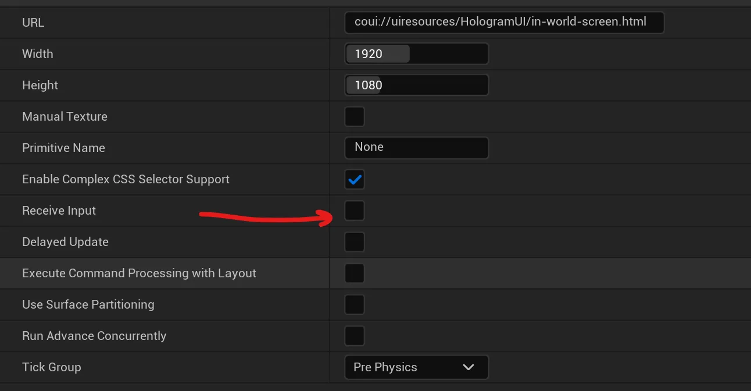Click the Height value slider field

pyautogui.click(x=416, y=85)
